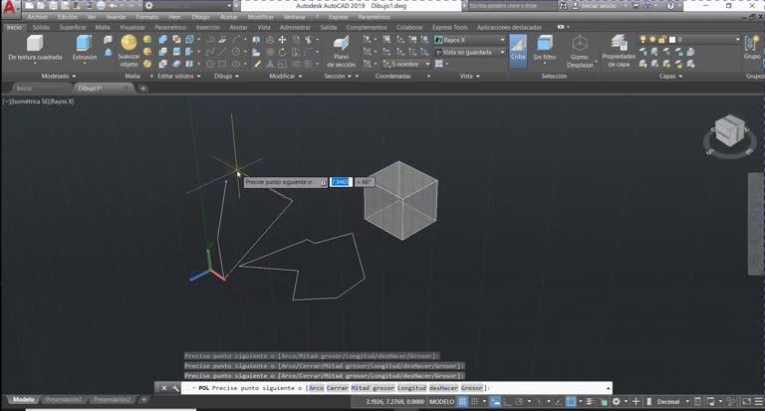
Task: Click the circle tool in Dibujo panel
Action: 236,52
